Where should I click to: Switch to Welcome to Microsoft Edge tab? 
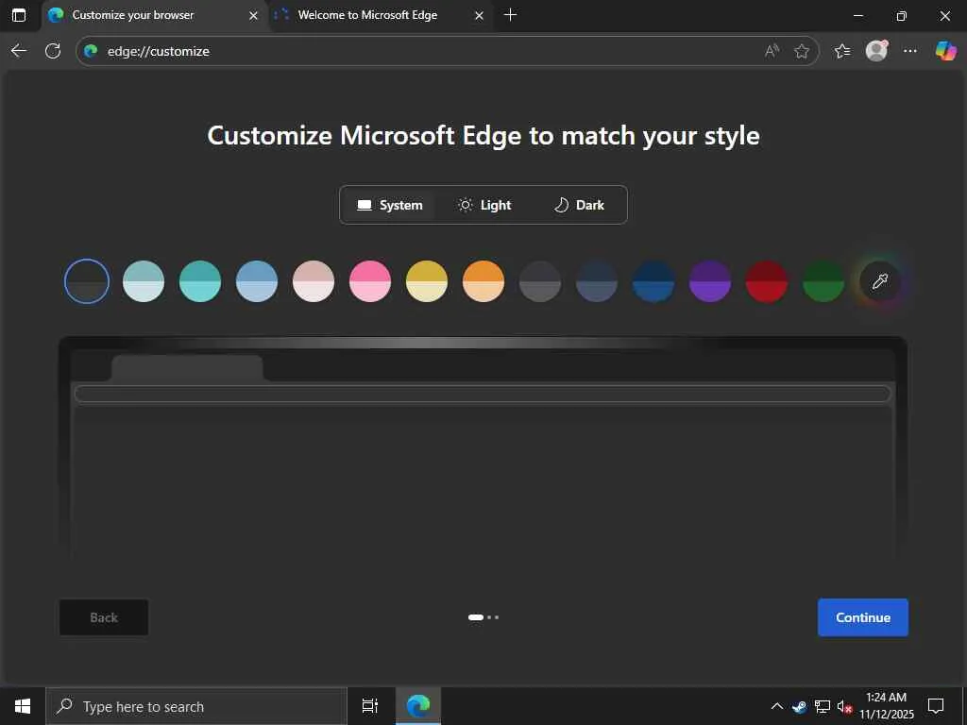380,15
